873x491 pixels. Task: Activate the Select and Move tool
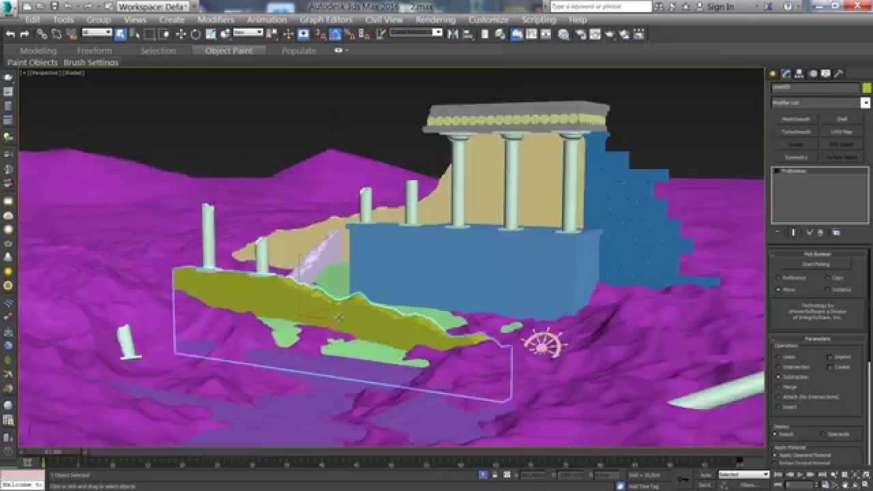181,34
